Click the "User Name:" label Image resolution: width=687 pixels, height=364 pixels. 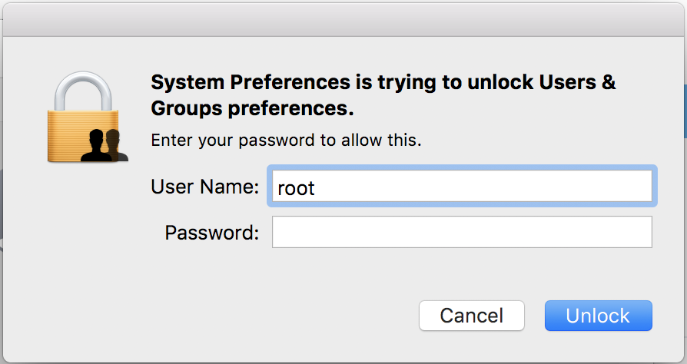(x=204, y=187)
